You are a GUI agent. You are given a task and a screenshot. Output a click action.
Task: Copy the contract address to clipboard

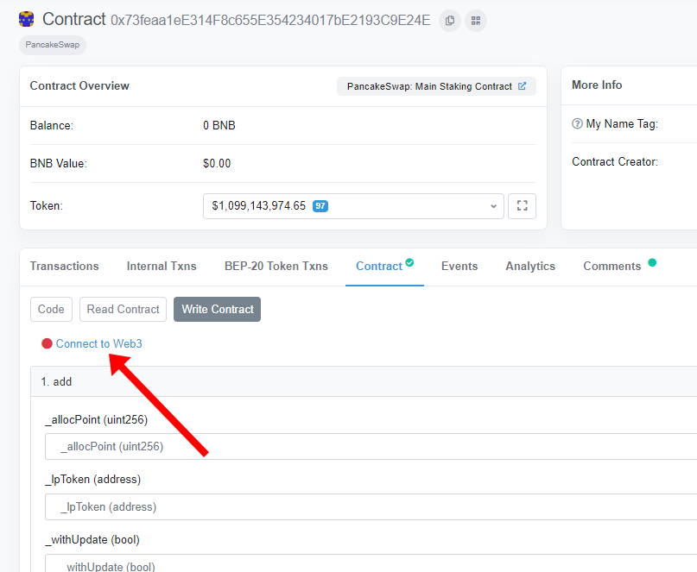450,21
